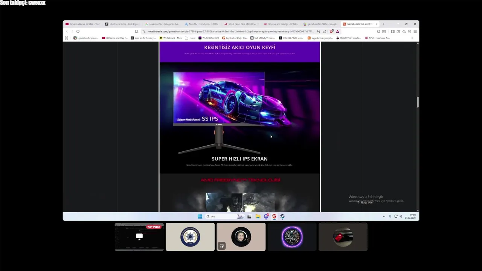The width and height of the screenshot is (482, 271).
Task: Open the AVM - Hardware bookmark
Action: click(x=377, y=38)
